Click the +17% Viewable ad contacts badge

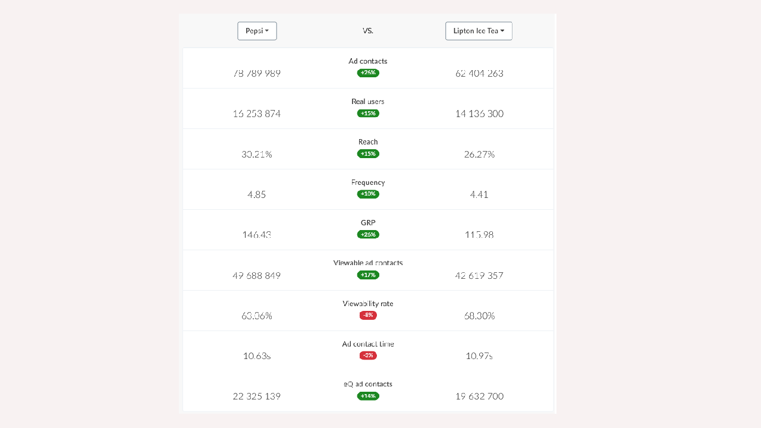click(368, 275)
